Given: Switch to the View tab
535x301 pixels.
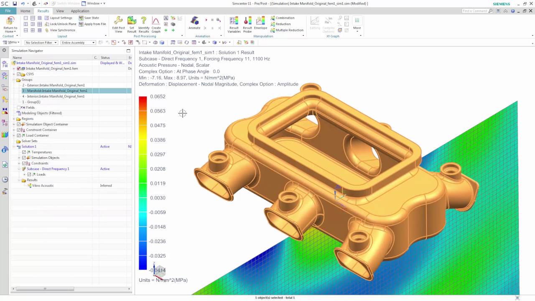Looking at the screenshot, I should pyautogui.click(x=60, y=11).
